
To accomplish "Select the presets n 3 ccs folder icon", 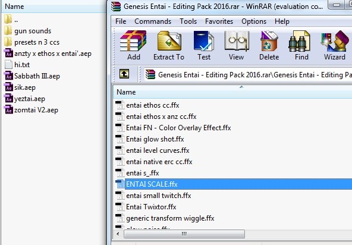I will [8, 42].
